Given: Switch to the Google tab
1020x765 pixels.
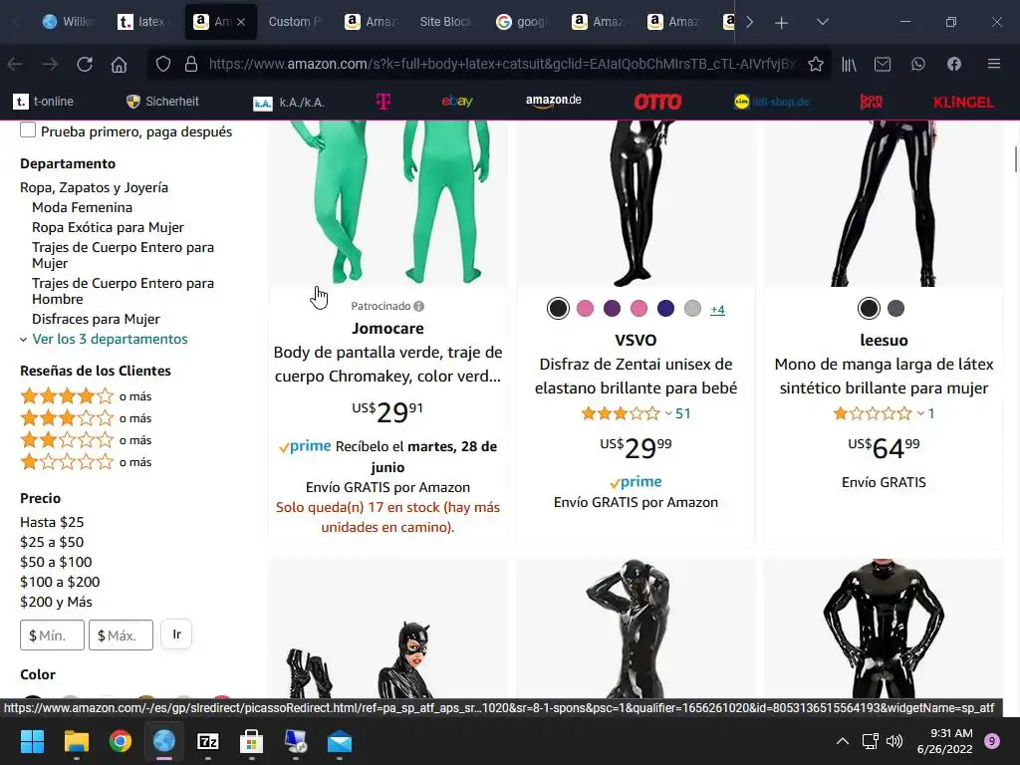Looking at the screenshot, I should pos(522,22).
